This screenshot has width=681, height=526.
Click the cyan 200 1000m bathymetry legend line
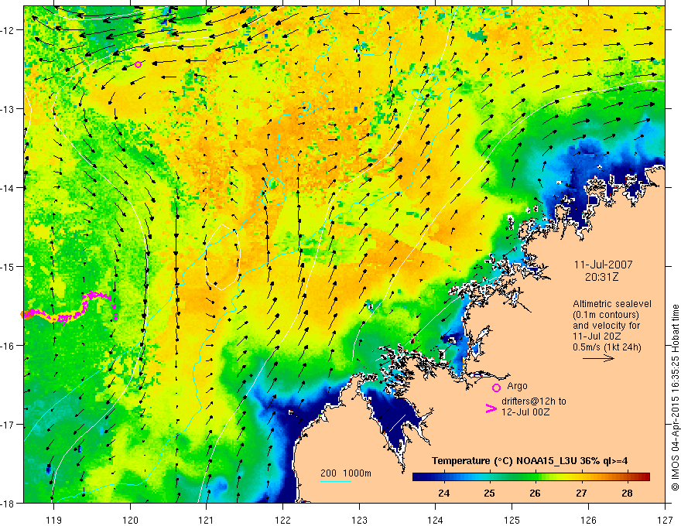(x=336, y=481)
